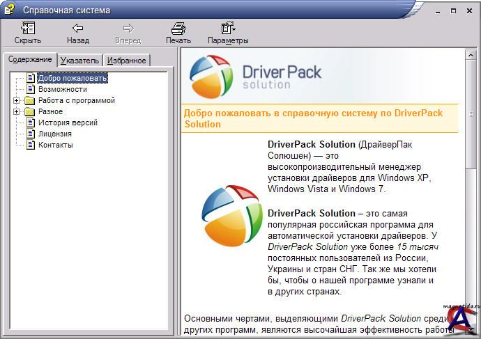This screenshot has width=481, height=339.
Task: Select the Добро пожаловать topic
Action: point(72,78)
